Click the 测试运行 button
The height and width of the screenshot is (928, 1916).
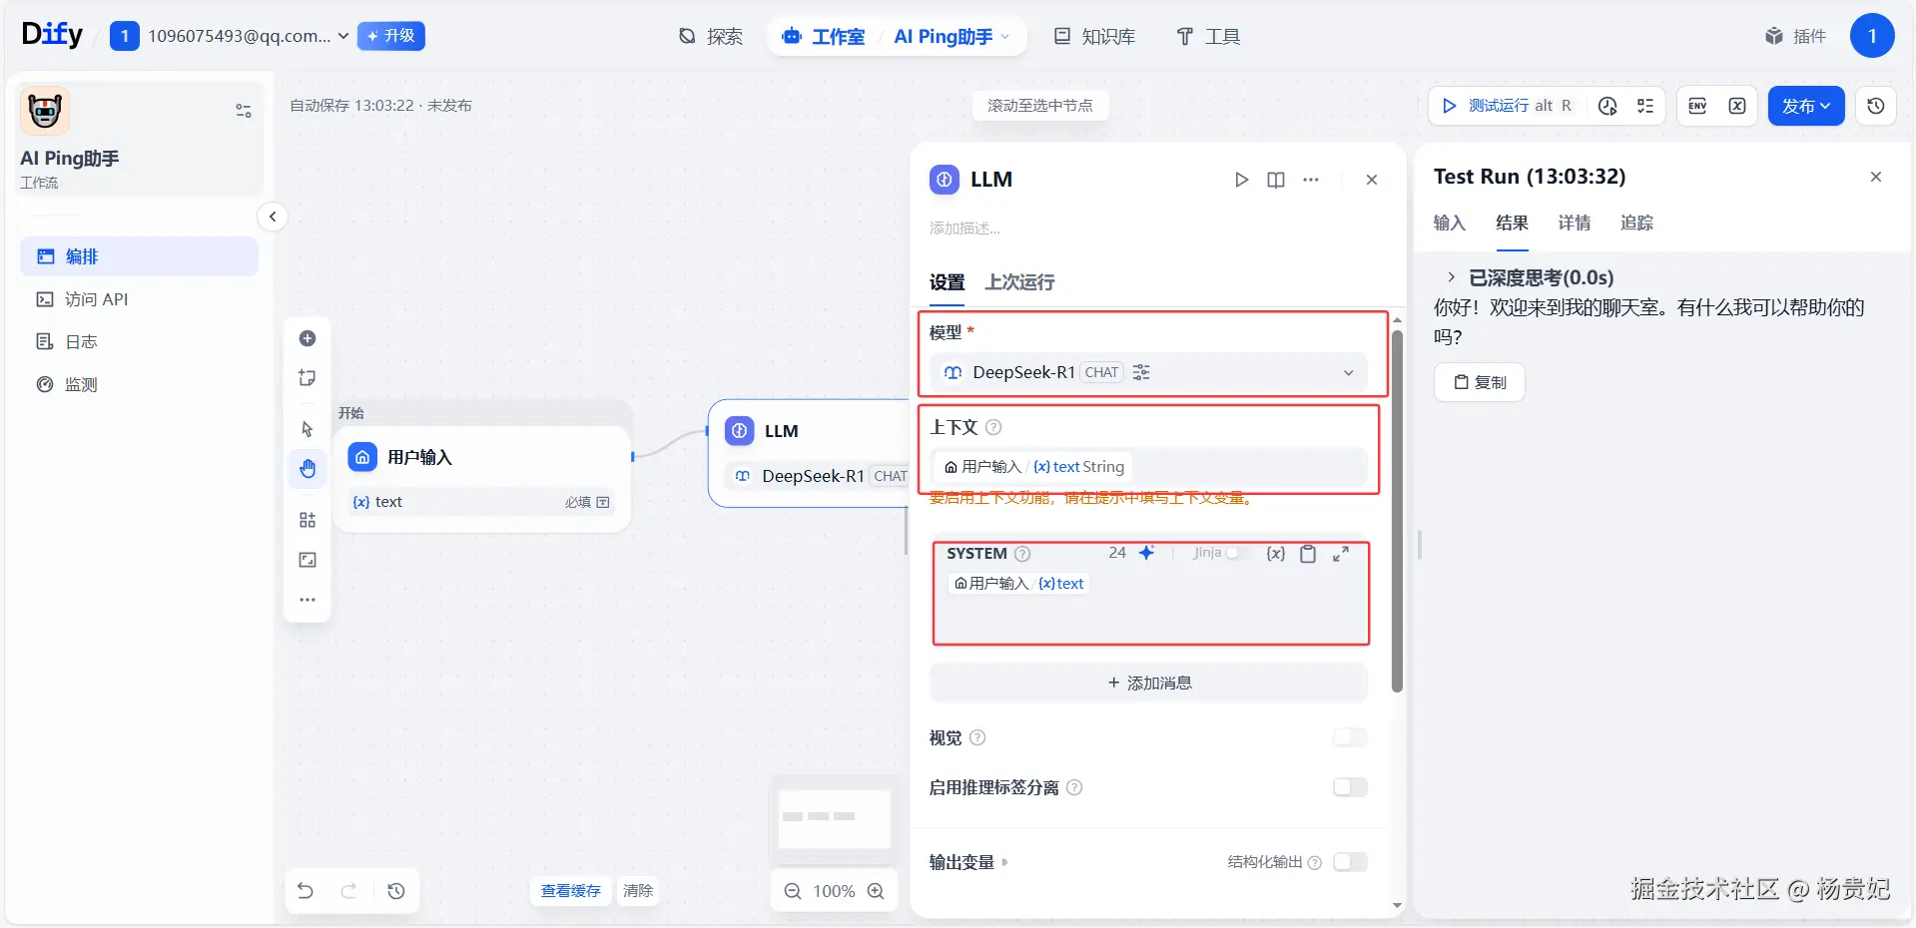pyautogui.click(x=1507, y=106)
